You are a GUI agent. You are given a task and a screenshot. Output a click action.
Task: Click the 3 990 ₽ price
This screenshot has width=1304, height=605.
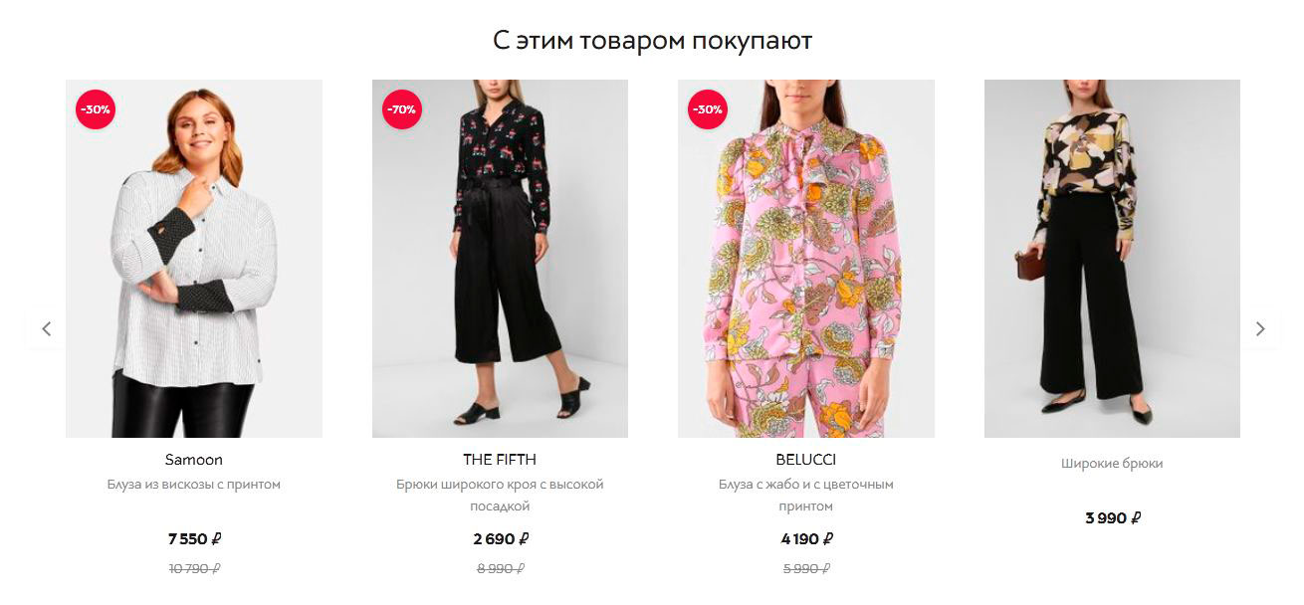point(1112,518)
